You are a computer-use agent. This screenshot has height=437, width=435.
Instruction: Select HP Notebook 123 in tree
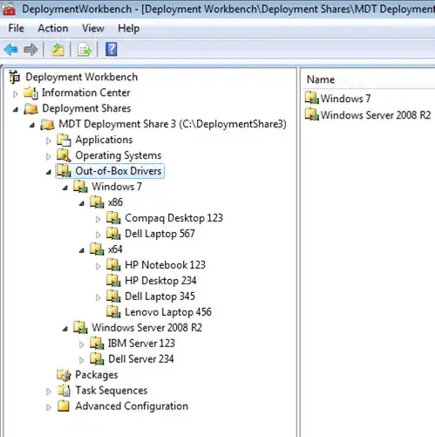(x=165, y=265)
